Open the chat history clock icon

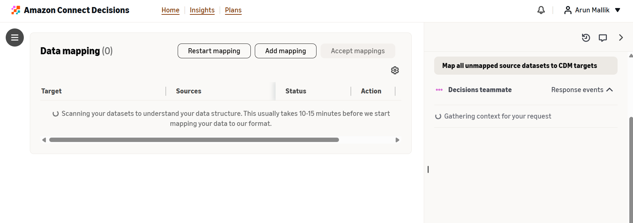pyautogui.click(x=586, y=38)
